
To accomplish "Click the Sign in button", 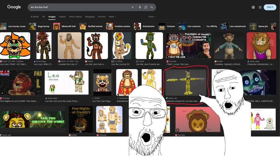I will coord(270,7).
